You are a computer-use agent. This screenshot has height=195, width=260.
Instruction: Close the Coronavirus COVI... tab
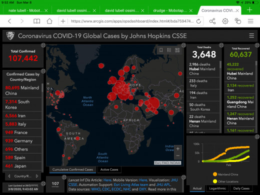(237, 10)
